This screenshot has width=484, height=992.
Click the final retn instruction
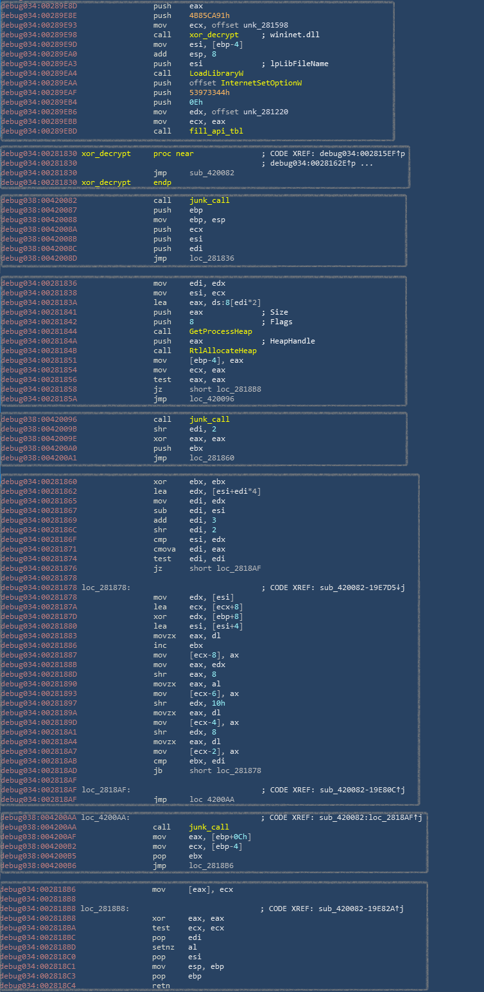(x=160, y=986)
